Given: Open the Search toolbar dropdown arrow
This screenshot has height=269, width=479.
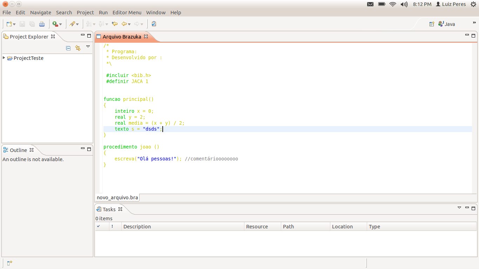Looking at the screenshot, I should [x=78, y=24].
